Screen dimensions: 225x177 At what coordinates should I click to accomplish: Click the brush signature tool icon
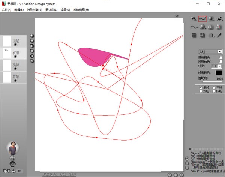220,18
